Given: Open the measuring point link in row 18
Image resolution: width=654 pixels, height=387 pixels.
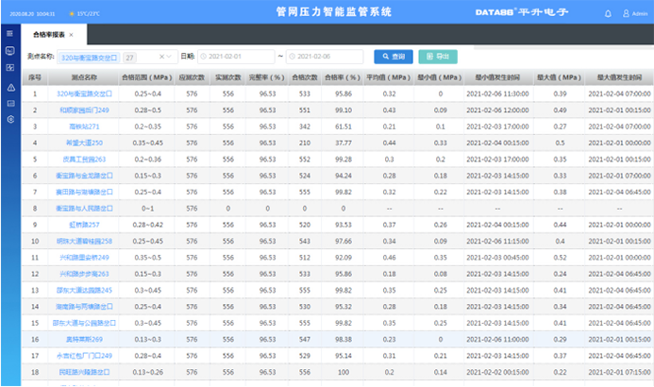Looking at the screenshot, I should 84,372.
